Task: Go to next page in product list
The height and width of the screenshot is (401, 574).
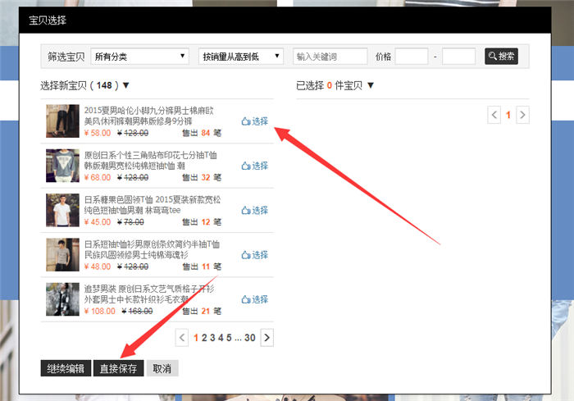Action: (267, 337)
